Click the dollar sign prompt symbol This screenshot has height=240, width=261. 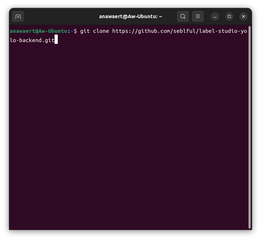pos(75,31)
